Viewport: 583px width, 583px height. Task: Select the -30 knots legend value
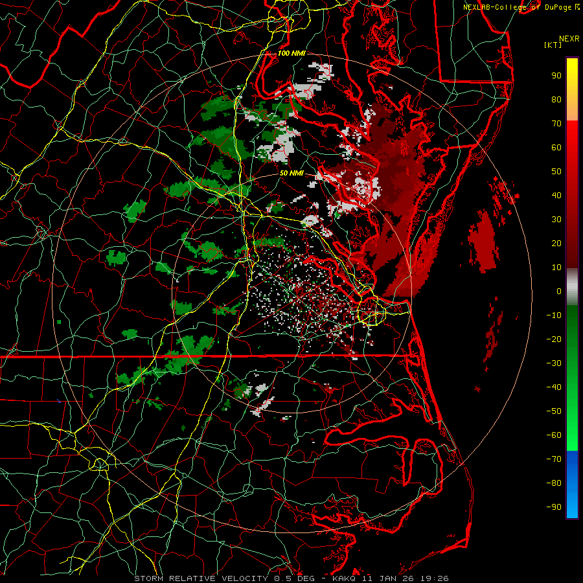(554, 363)
